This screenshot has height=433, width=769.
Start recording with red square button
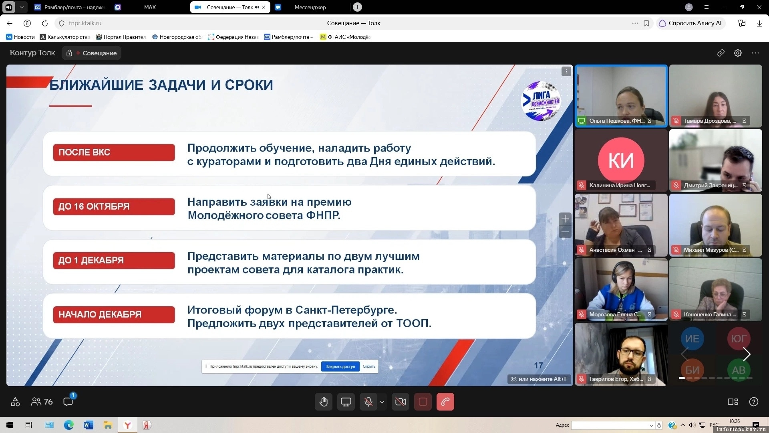coord(423,402)
